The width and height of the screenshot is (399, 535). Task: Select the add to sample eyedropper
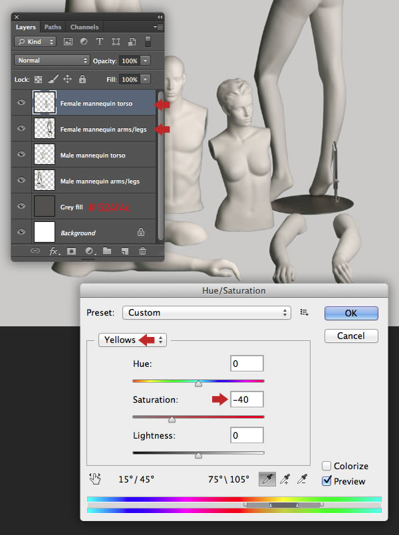[x=285, y=479]
